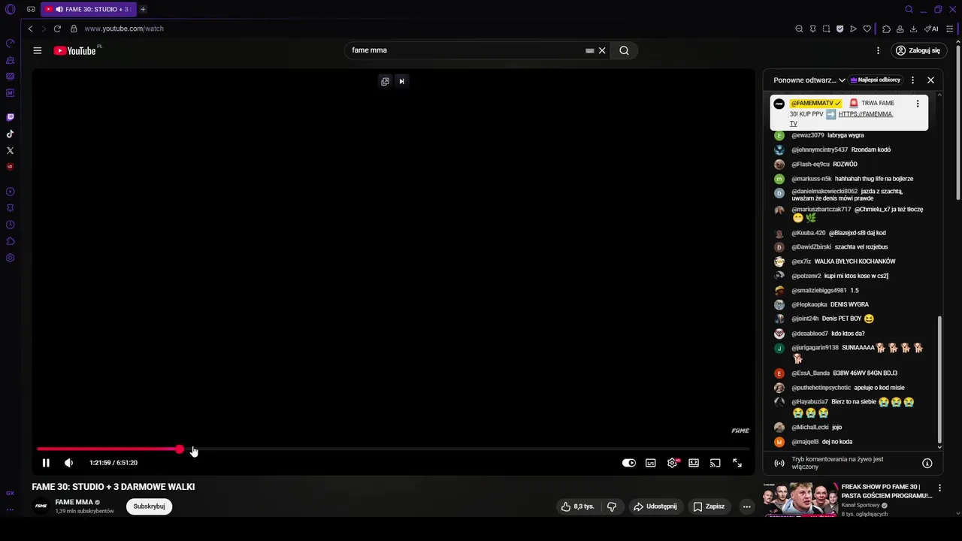Click the next-track icon above the video
Viewport: 962px width, 541px height.
click(401, 81)
